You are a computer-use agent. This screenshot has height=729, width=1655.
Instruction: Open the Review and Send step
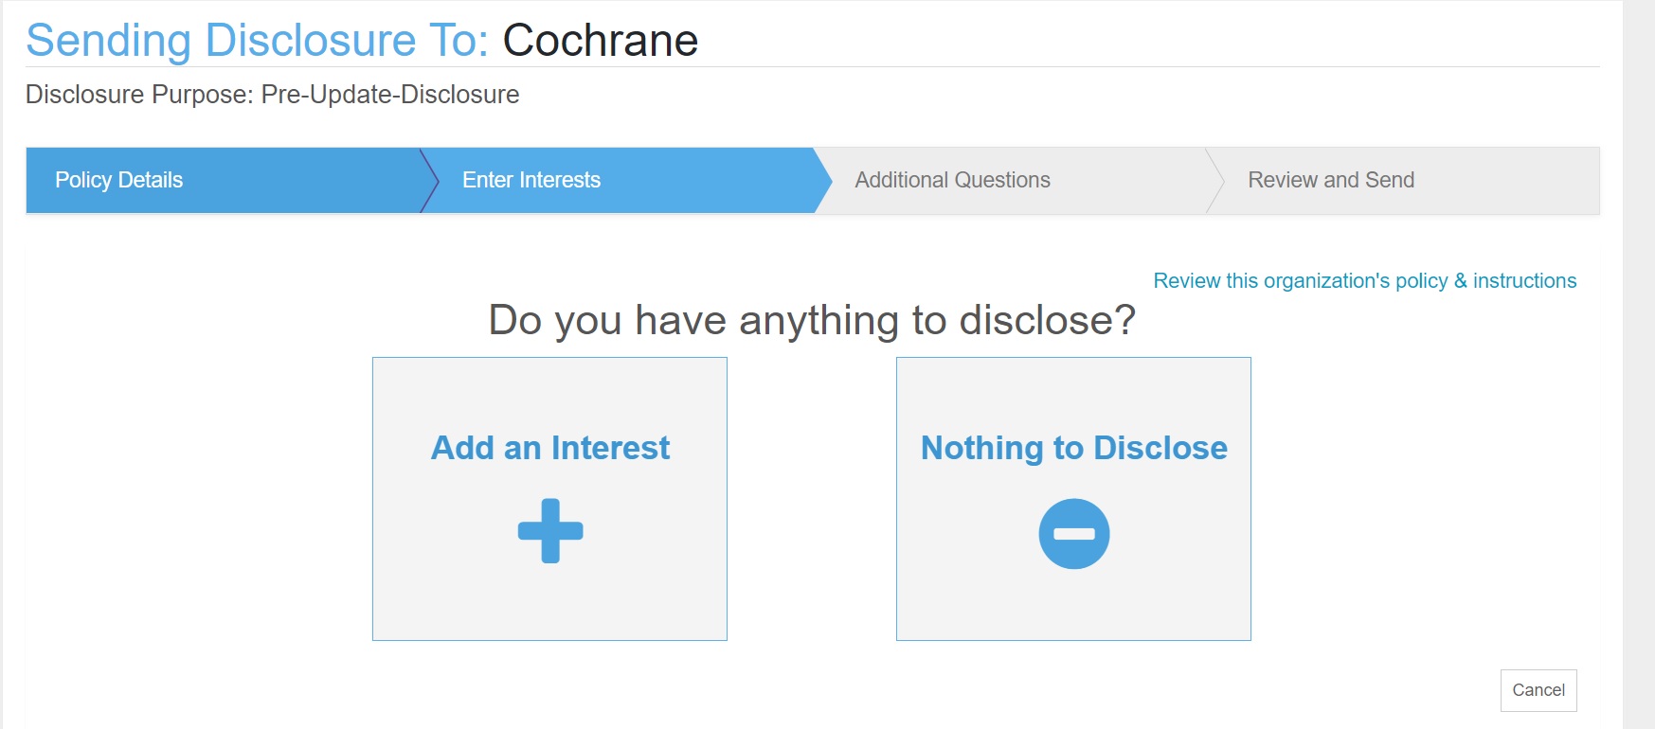(1331, 180)
